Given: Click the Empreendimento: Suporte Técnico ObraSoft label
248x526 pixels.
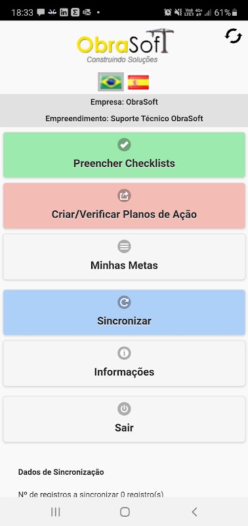Looking at the screenshot, I should [x=124, y=118].
